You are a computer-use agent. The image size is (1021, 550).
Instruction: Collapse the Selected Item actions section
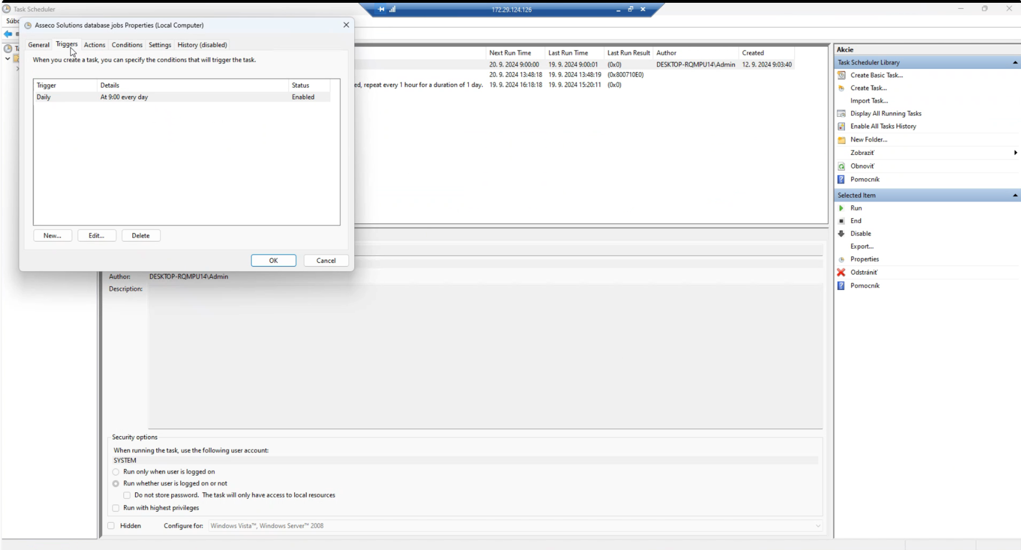[1015, 195]
